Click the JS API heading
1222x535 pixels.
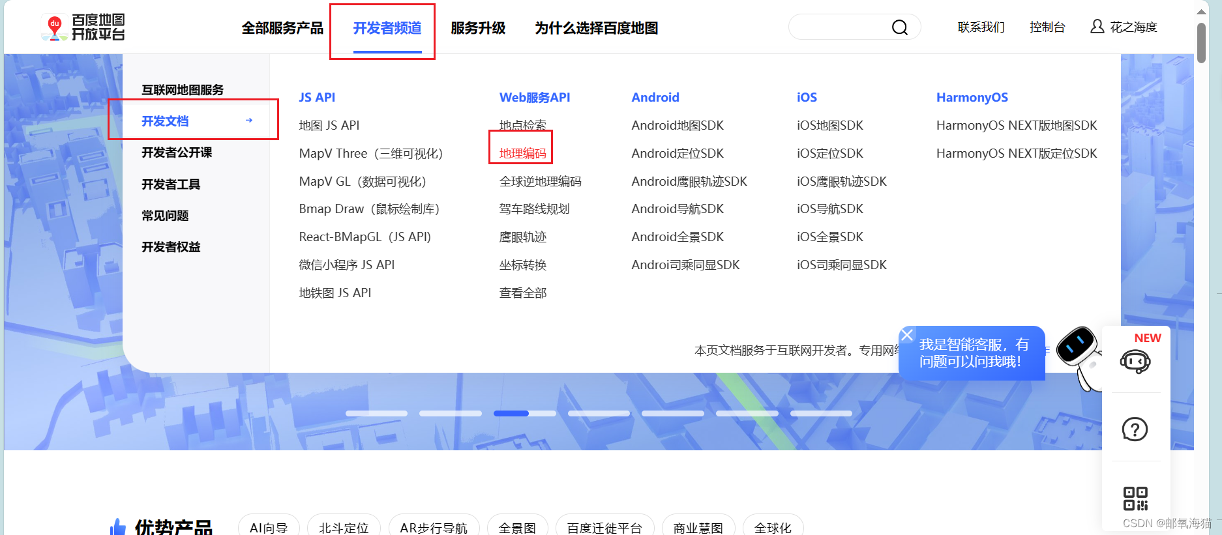pos(317,97)
